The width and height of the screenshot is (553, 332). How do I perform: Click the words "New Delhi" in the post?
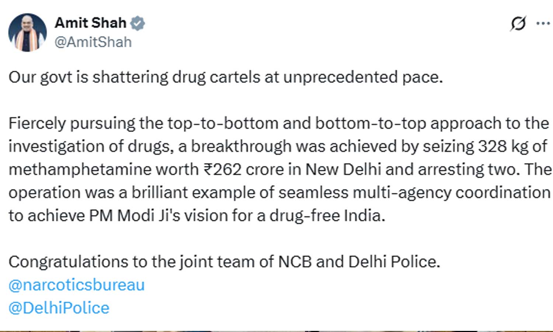pos(343,169)
